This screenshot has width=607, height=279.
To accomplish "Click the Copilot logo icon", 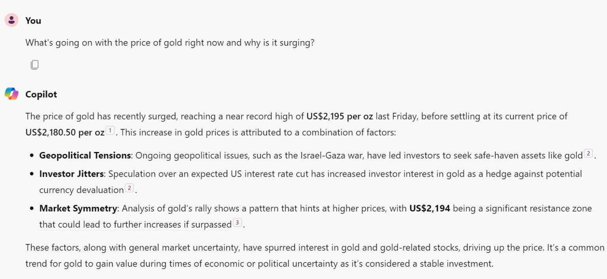I will click(x=11, y=94).
